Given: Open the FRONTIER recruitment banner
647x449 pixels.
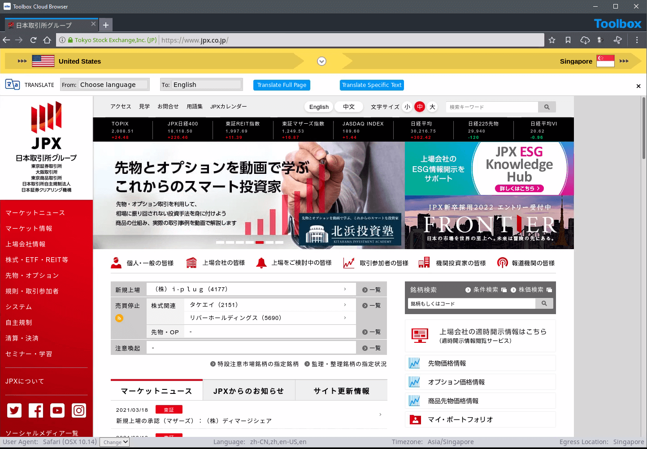Looking at the screenshot, I should click(489, 222).
